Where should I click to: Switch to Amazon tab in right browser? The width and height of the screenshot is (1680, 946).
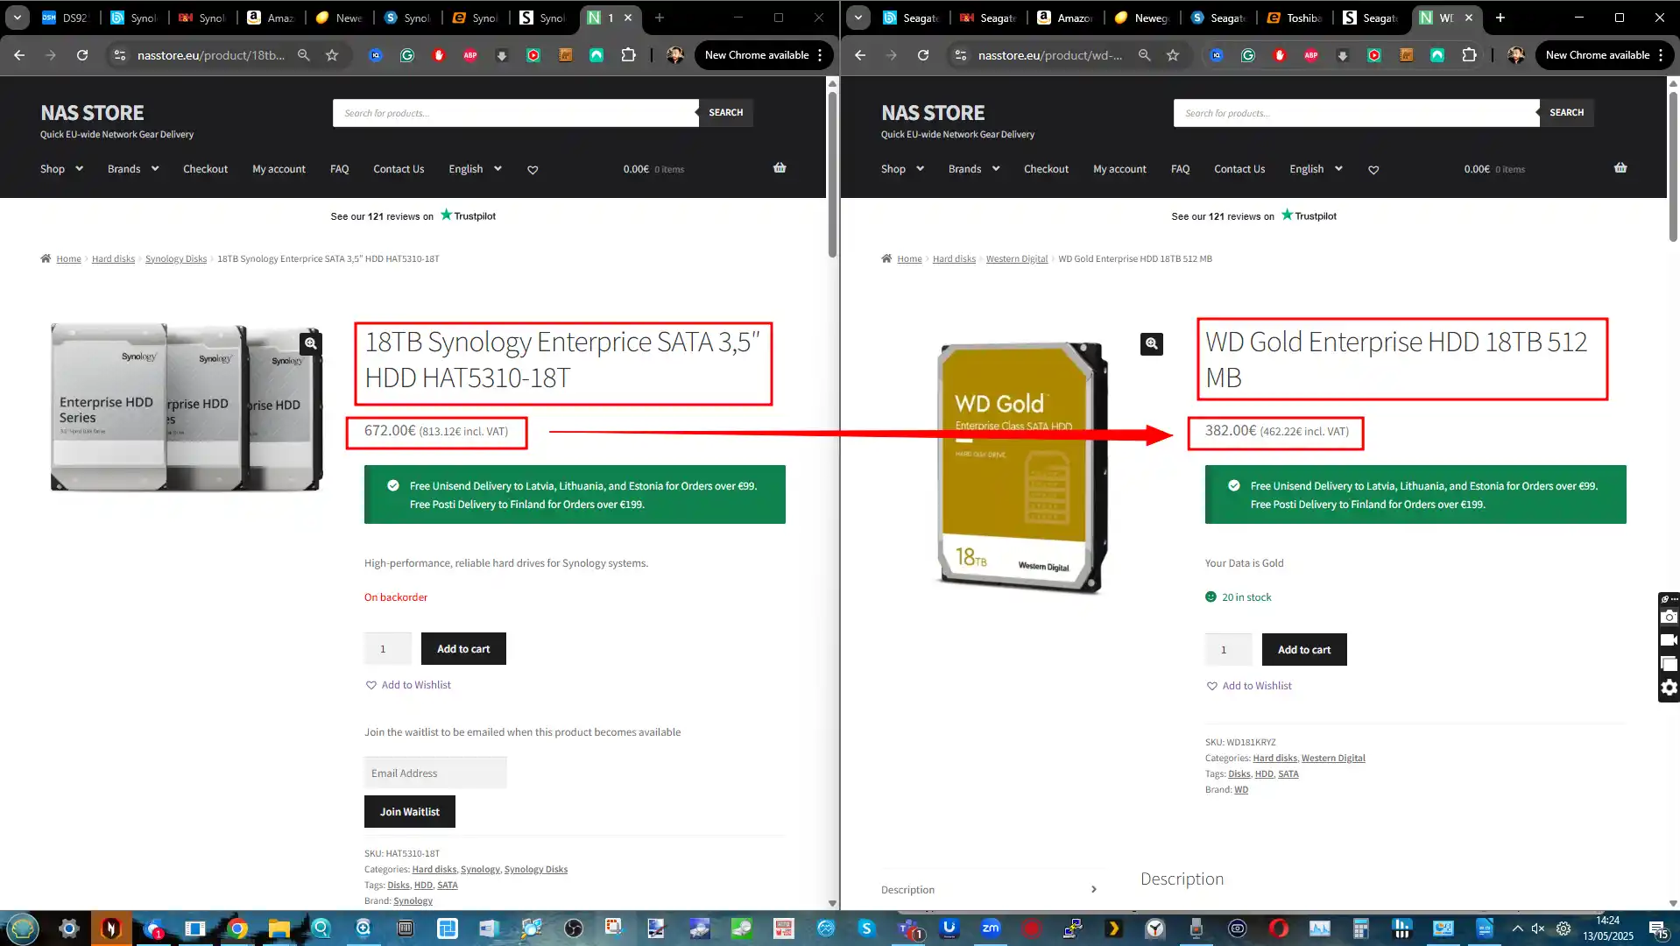coord(1064,18)
